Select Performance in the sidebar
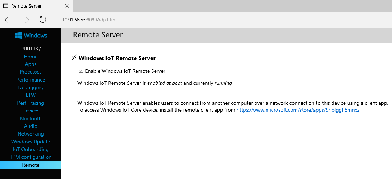 point(31,80)
